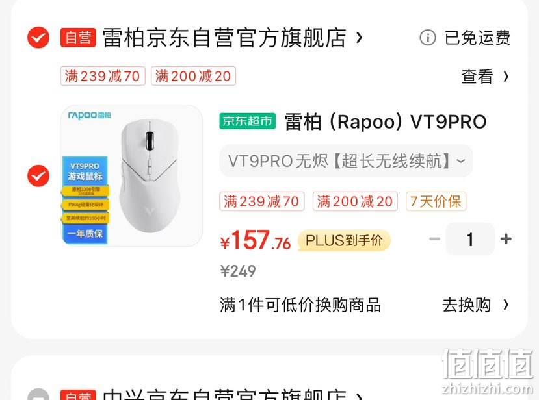
Task: Increase quantity with the plus icon
Action: (x=506, y=238)
